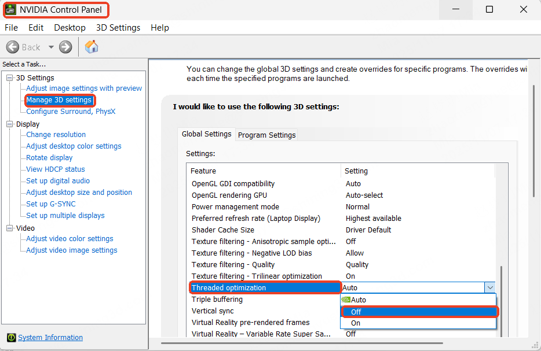The width and height of the screenshot is (541, 351).
Task: Click the Feature column header
Action: point(264,171)
